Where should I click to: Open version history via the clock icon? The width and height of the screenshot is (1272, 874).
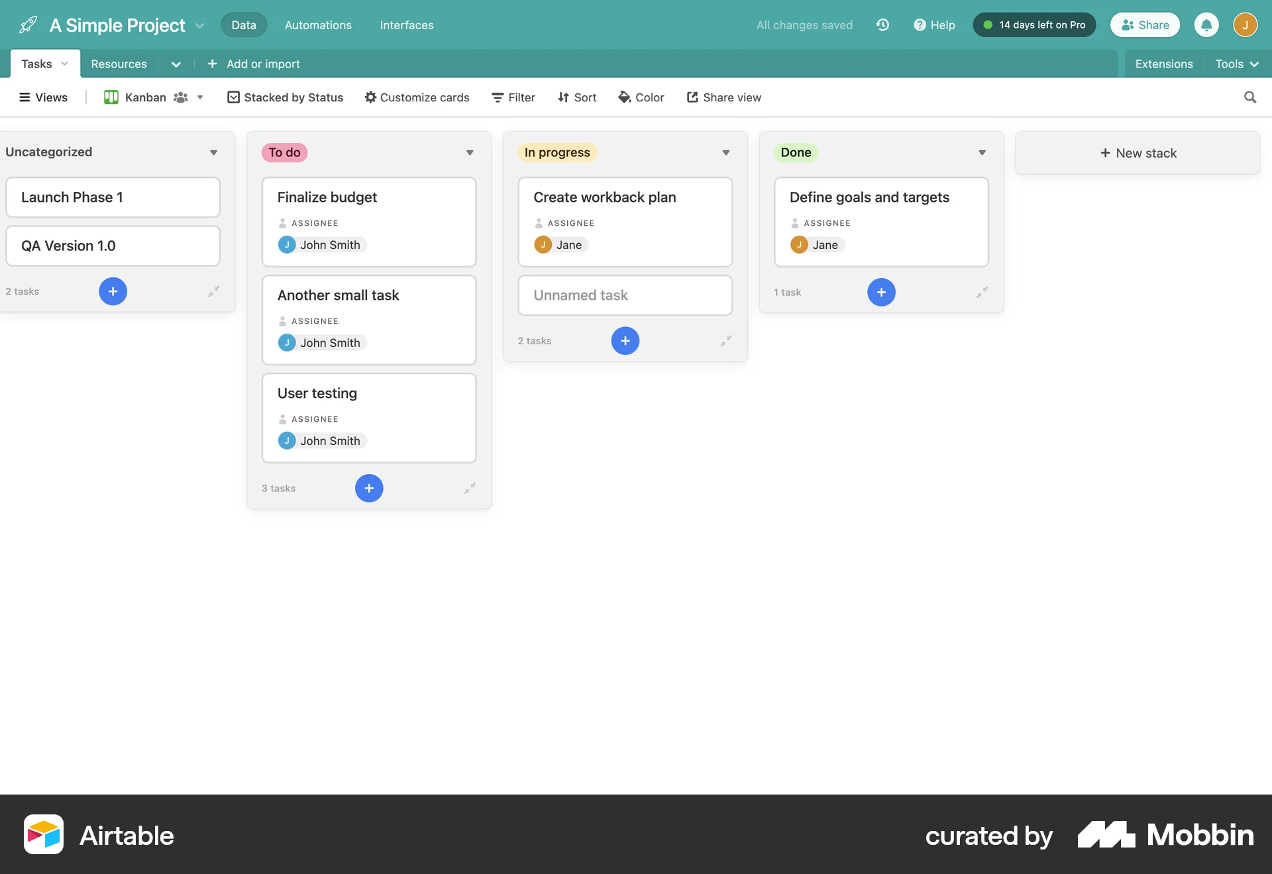[x=882, y=24]
